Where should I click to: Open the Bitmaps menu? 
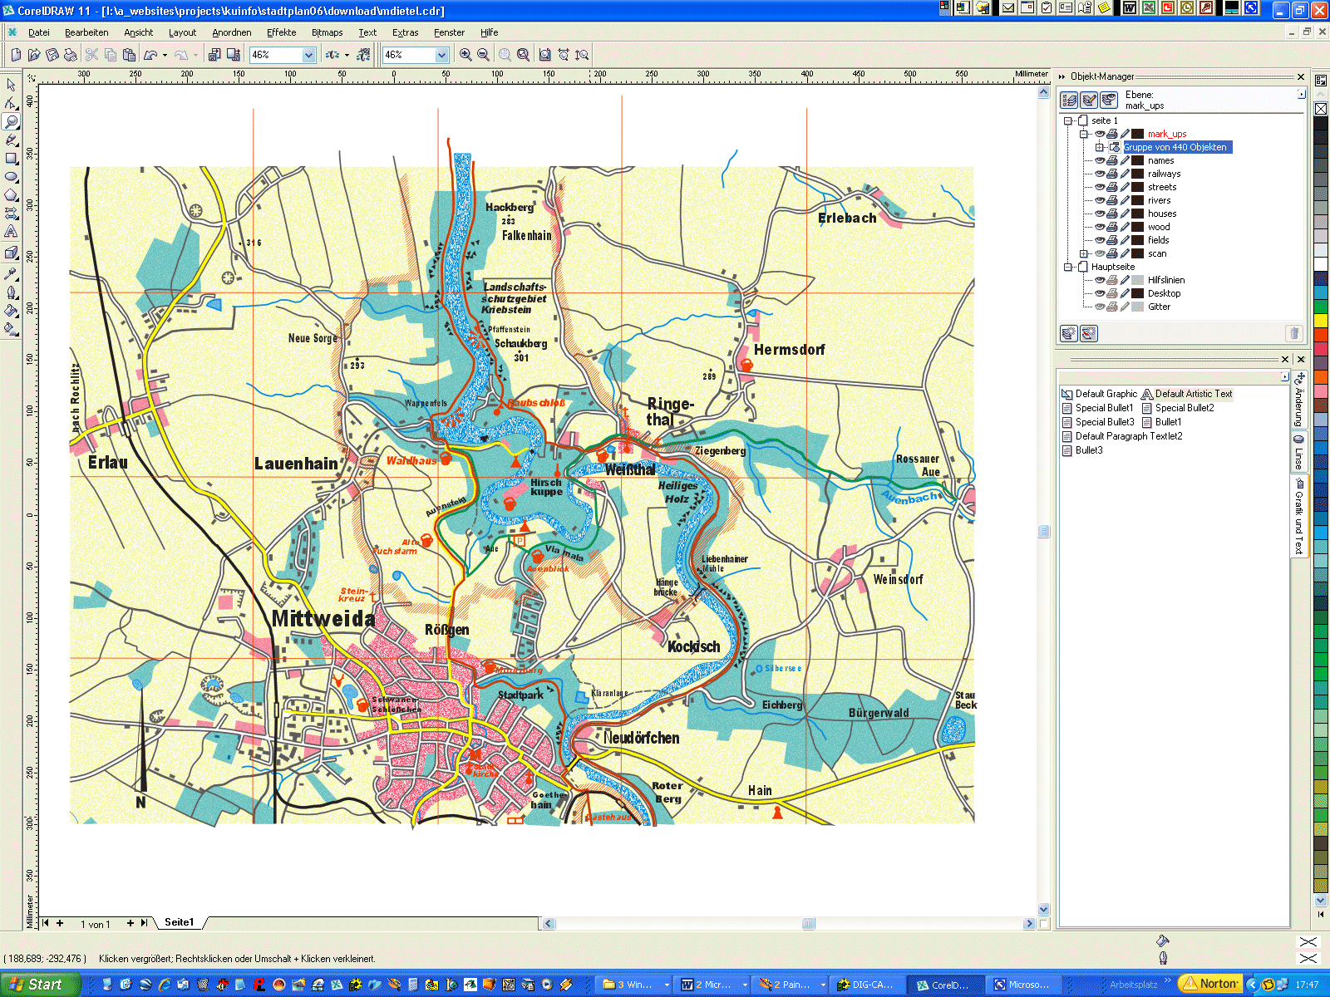pos(327,32)
